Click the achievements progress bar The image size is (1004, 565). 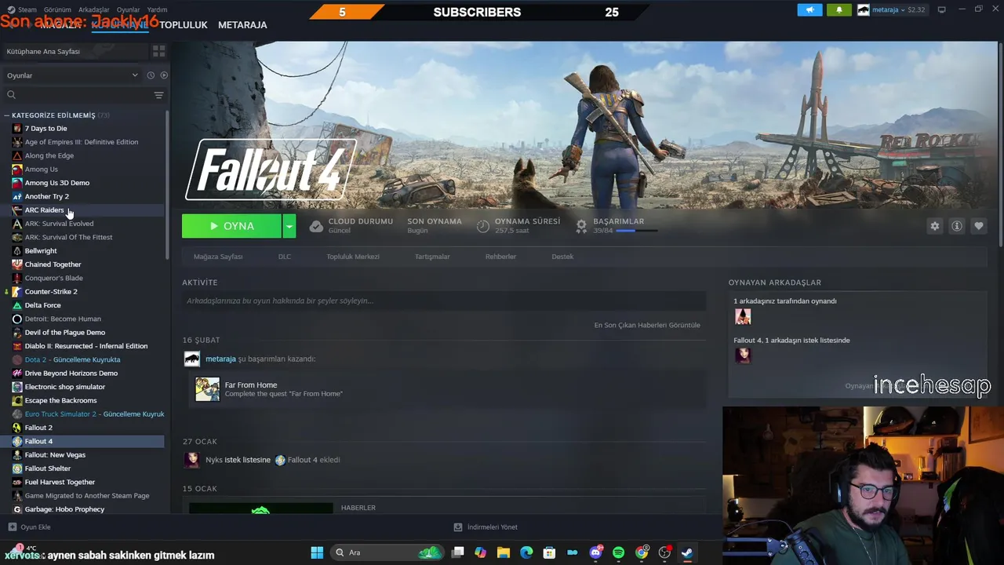(636, 231)
